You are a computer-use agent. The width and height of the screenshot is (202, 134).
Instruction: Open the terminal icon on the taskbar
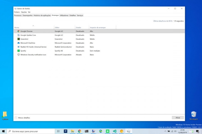tap(87, 131)
